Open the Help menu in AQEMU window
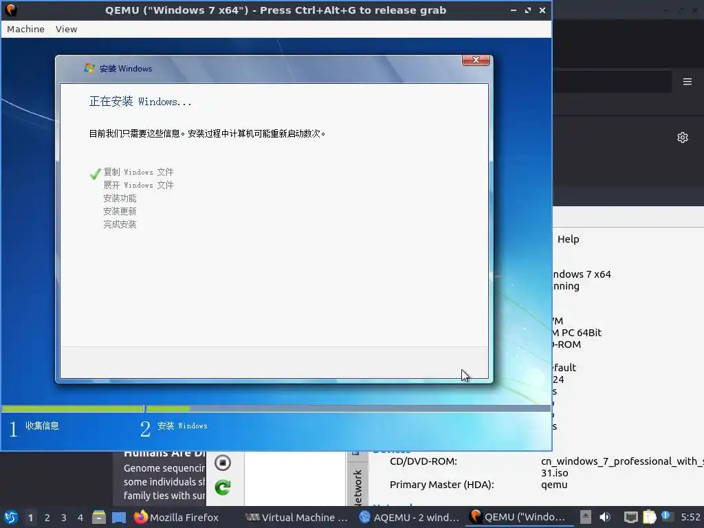704x528 pixels. click(568, 239)
